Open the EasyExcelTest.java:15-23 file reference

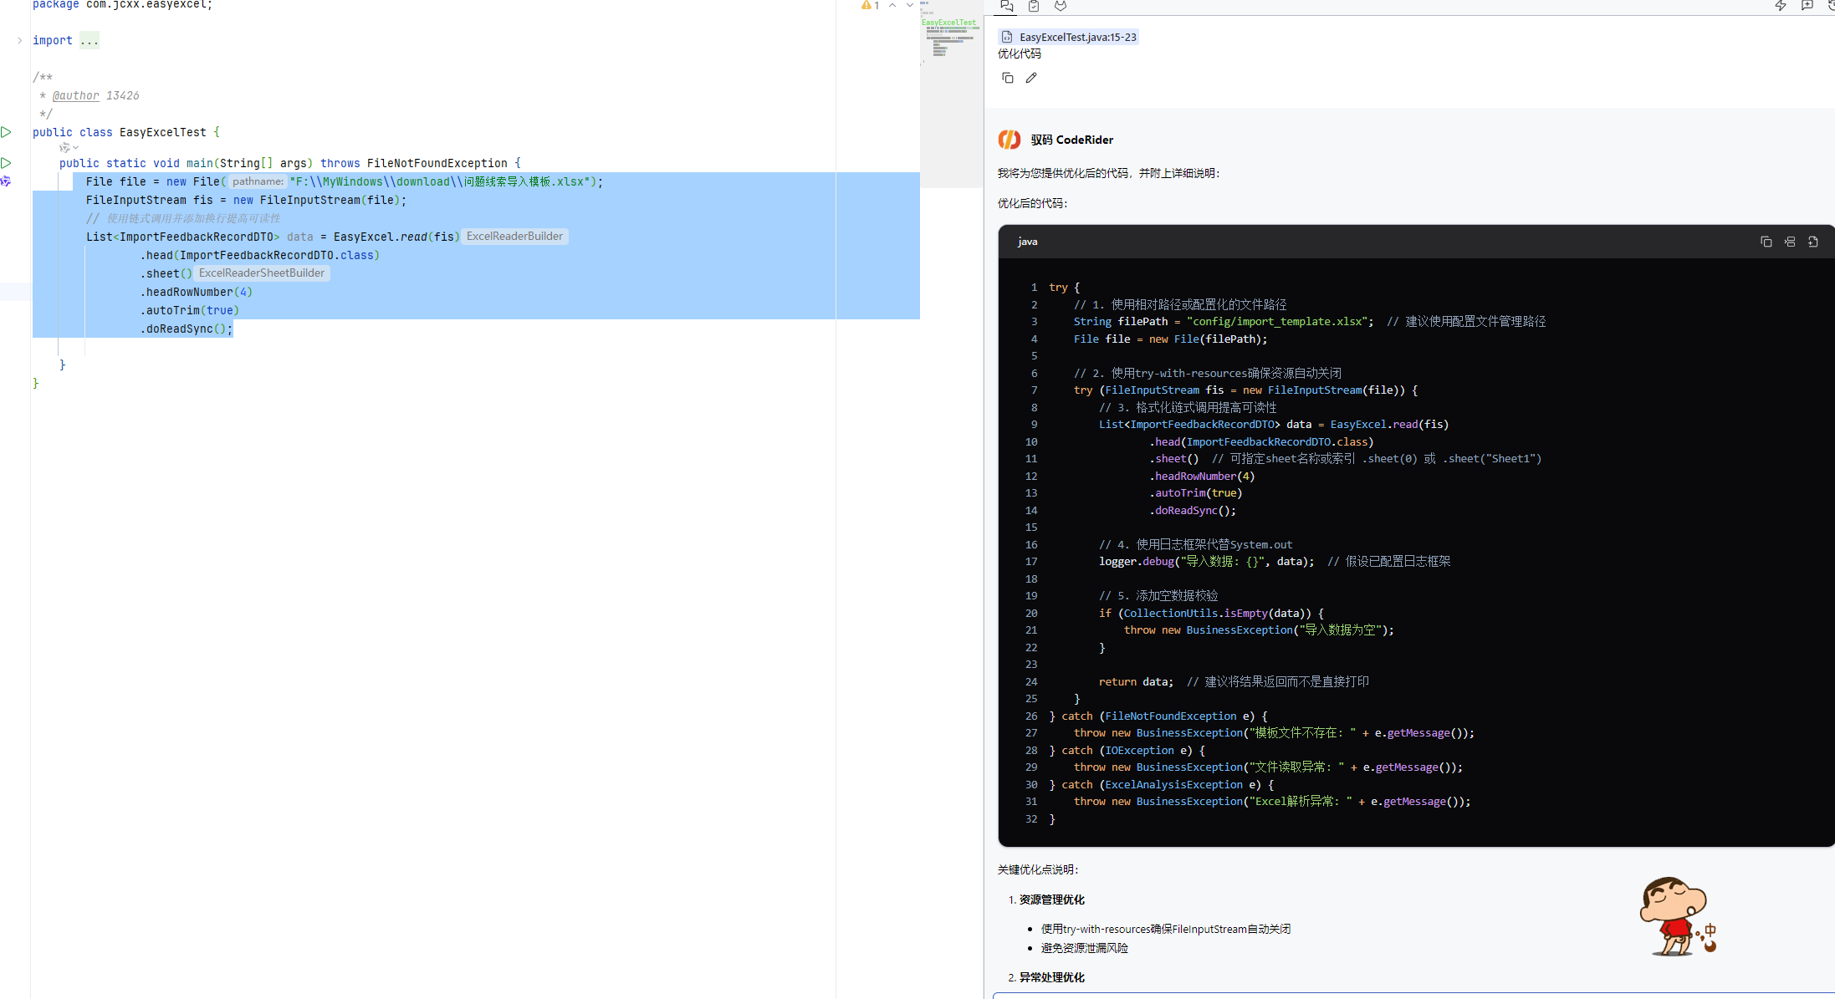(x=1069, y=37)
